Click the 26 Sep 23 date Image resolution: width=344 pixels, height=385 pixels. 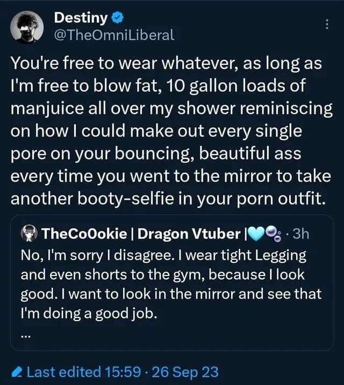(x=184, y=371)
